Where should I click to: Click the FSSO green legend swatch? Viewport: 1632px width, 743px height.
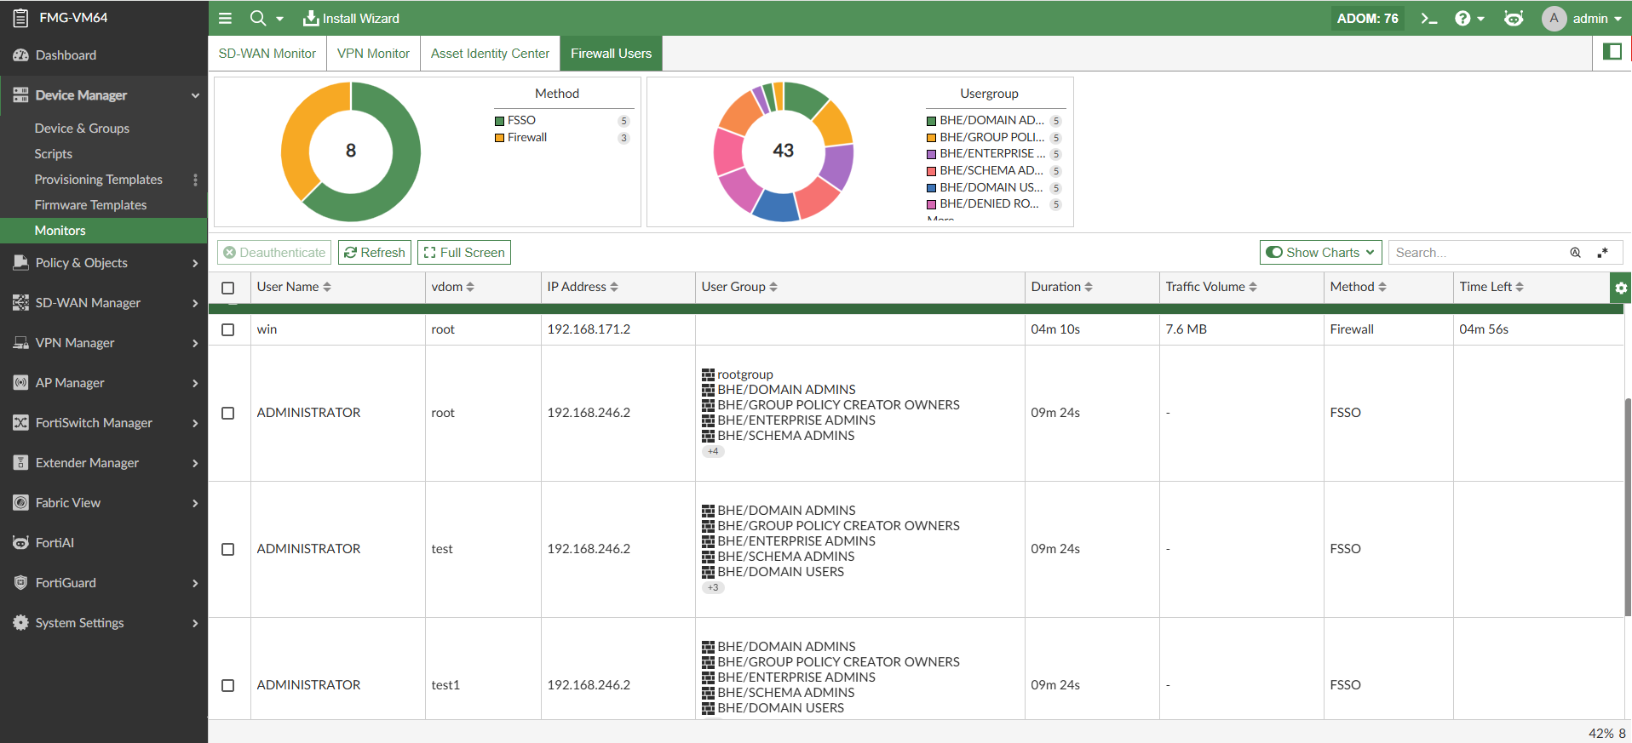click(x=500, y=121)
